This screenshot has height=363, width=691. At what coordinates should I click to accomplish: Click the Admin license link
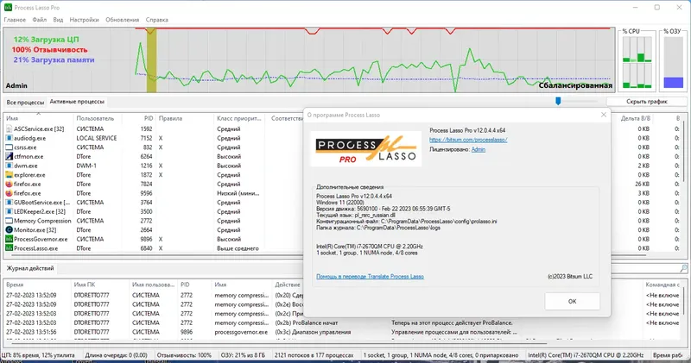click(x=479, y=150)
